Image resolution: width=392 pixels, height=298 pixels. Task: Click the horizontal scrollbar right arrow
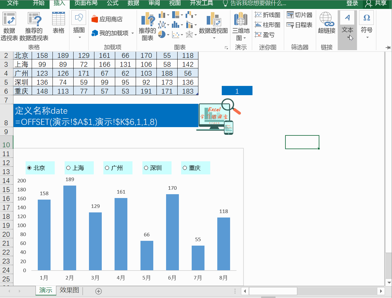click(381, 291)
